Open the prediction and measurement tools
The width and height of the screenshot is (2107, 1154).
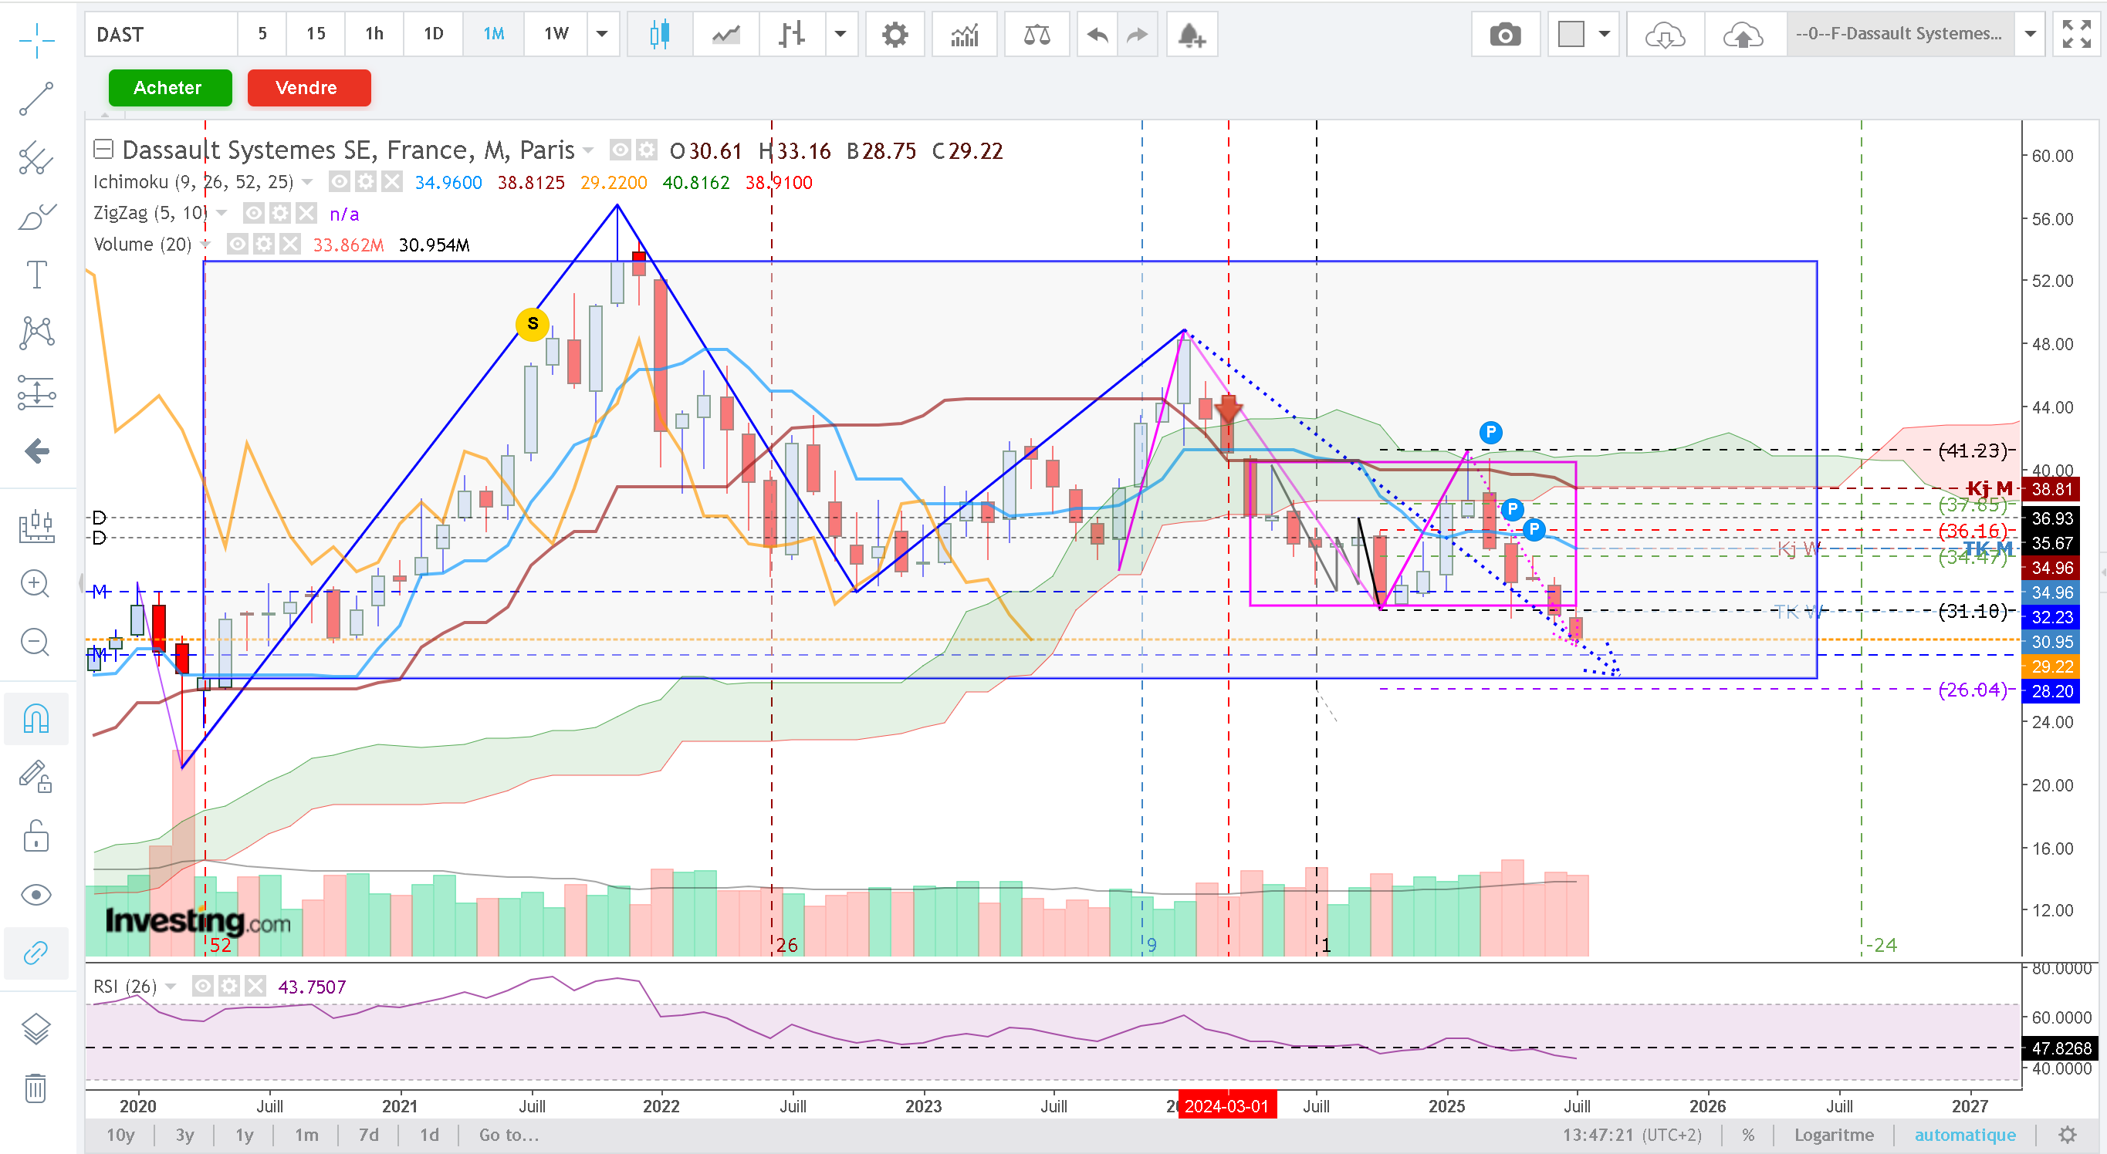[x=36, y=393]
